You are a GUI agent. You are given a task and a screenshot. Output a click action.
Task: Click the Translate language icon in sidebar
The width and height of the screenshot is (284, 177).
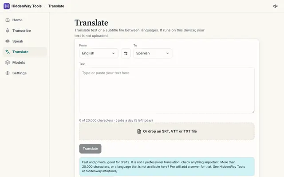[x=8, y=52]
